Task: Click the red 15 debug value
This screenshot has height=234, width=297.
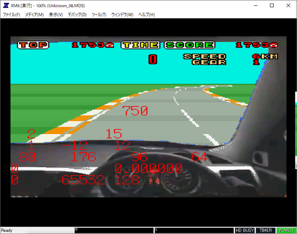Action: (x=114, y=134)
